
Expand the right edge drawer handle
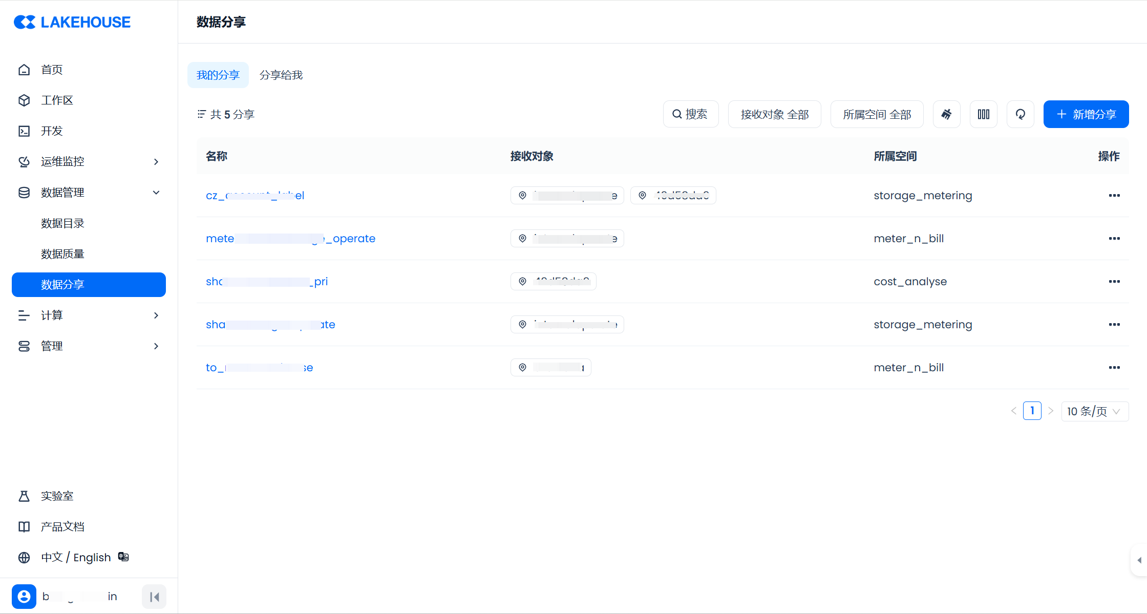point(1139,560)
